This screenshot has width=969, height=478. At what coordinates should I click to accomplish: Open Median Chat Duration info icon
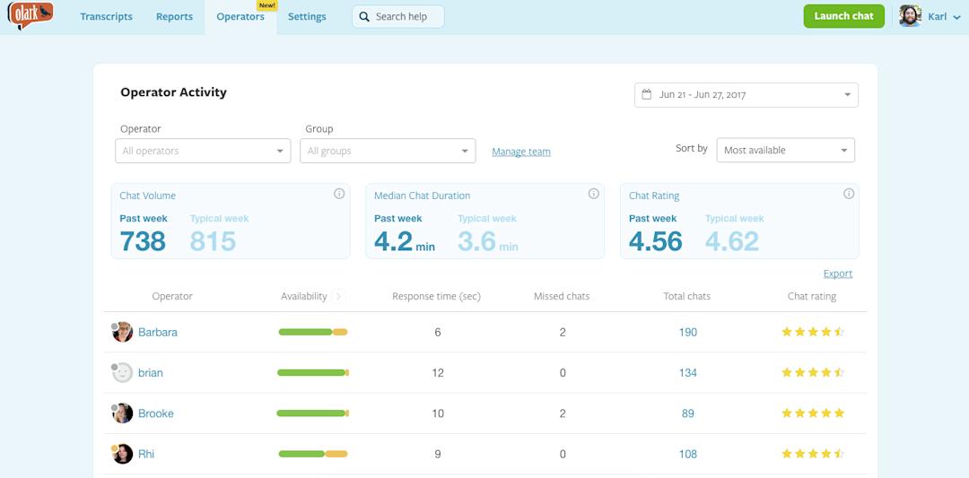coord(593,194)
